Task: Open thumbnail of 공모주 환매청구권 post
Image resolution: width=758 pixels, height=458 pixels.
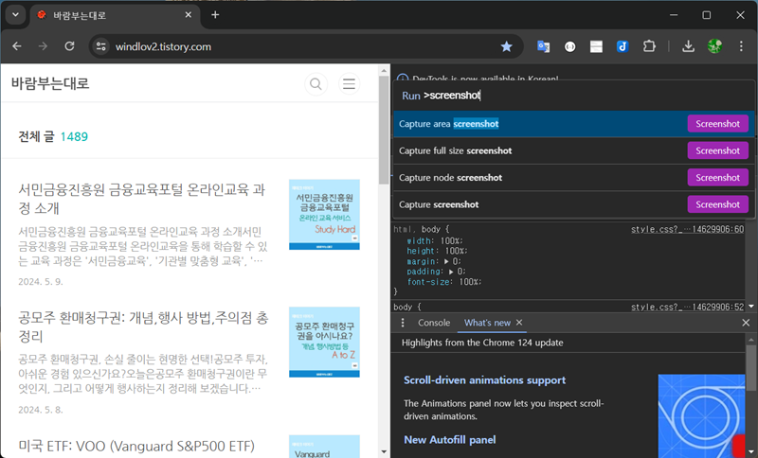Action: (x=324, y=343)
